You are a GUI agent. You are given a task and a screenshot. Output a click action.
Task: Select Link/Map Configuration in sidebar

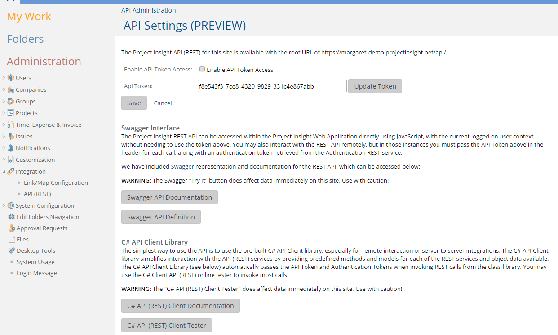coord(56,183)
